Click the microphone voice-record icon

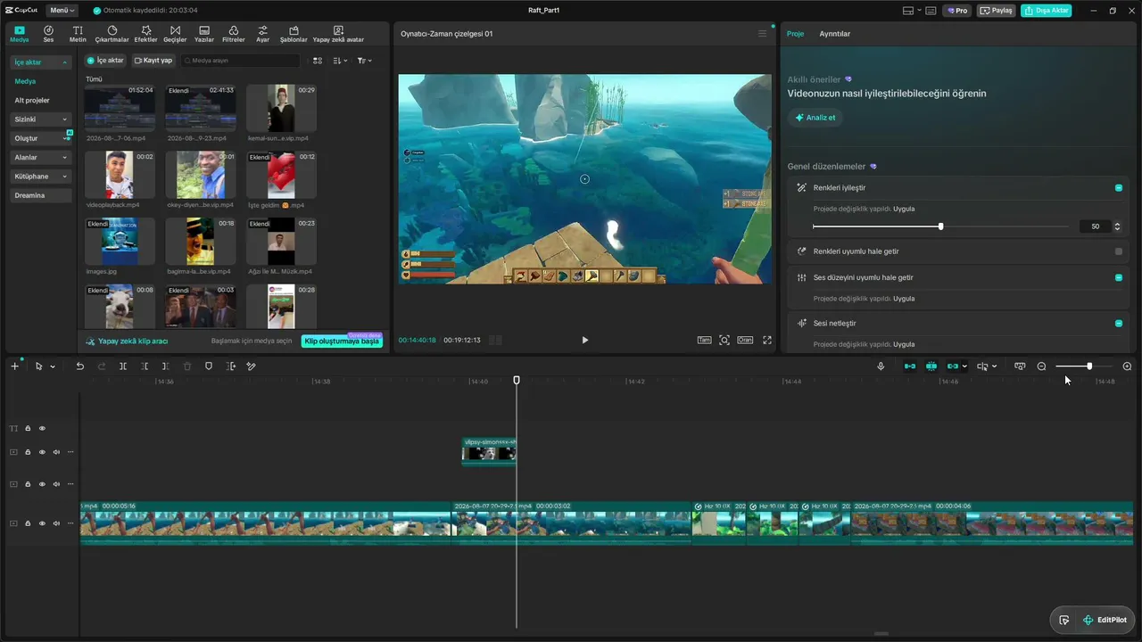coord(881,366)
